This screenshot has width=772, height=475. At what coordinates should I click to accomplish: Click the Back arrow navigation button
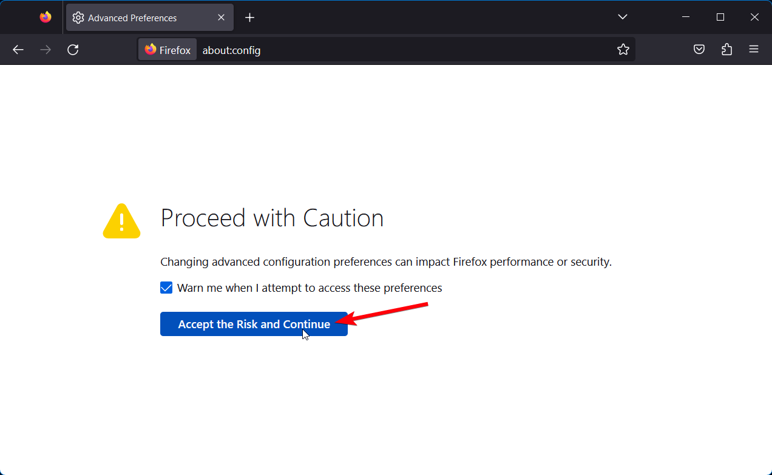tap(18, 50)
